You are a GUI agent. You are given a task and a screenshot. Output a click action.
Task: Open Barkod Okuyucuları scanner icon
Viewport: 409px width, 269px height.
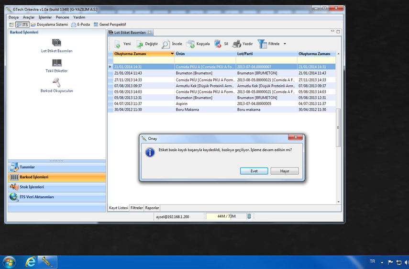[x=56, y=82]
